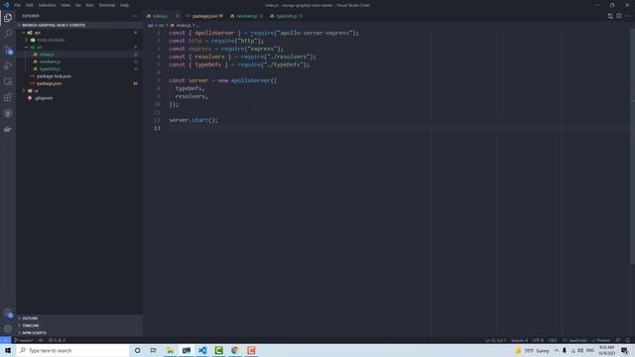635x357 pixels.
Task: Open the Source Control view
Action: pyautogui.click(x=8, y=50)
